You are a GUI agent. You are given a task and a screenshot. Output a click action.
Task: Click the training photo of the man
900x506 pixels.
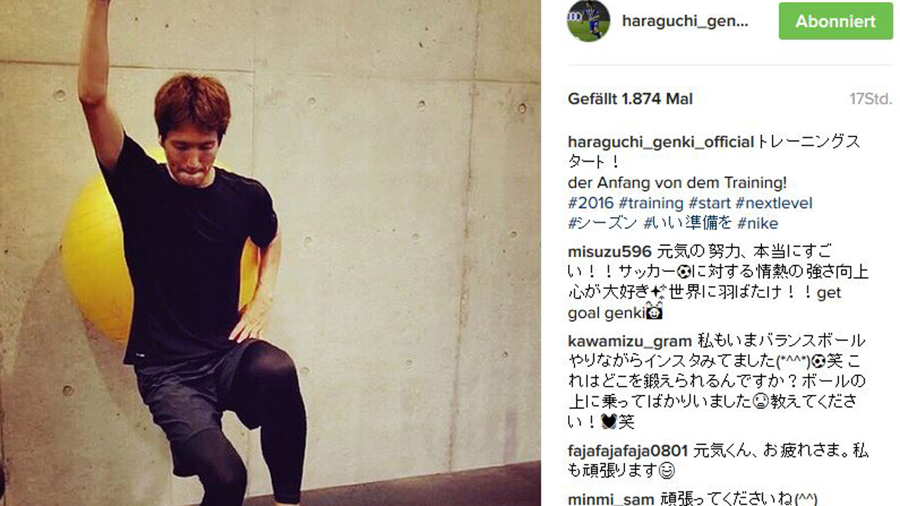point(270,253)
